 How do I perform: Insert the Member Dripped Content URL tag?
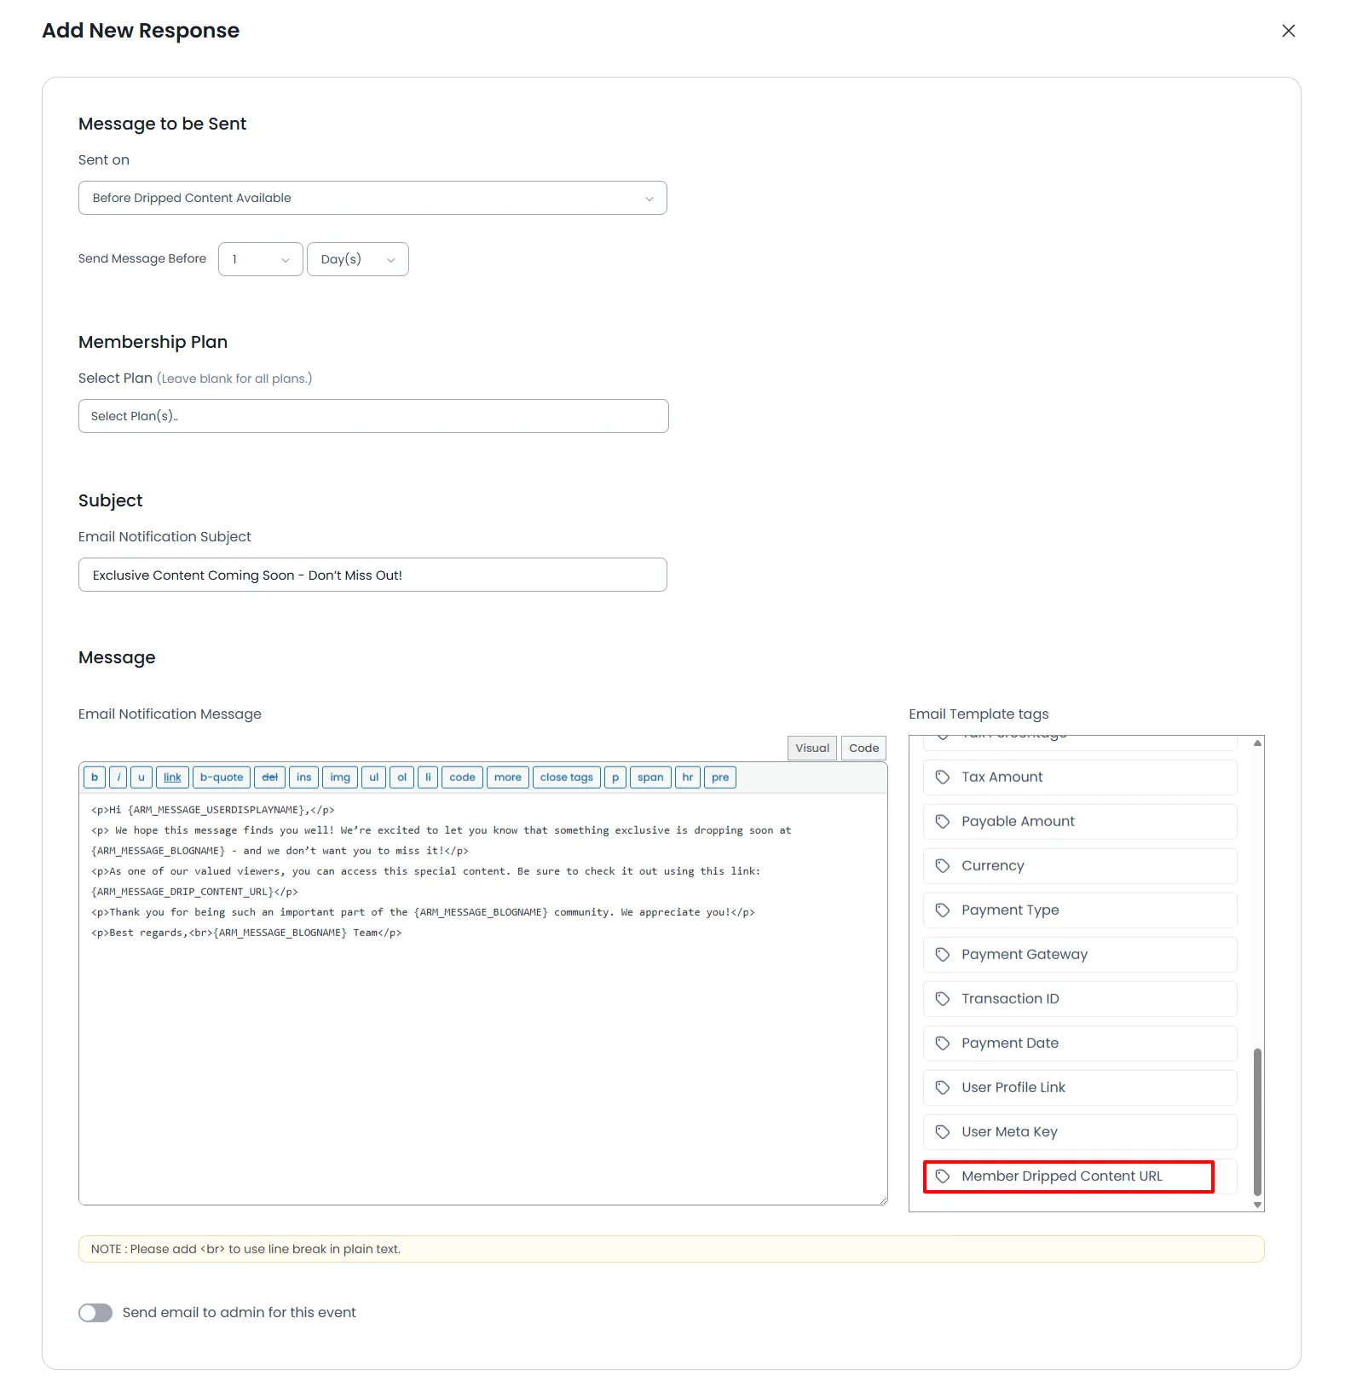(1068, 1176)
